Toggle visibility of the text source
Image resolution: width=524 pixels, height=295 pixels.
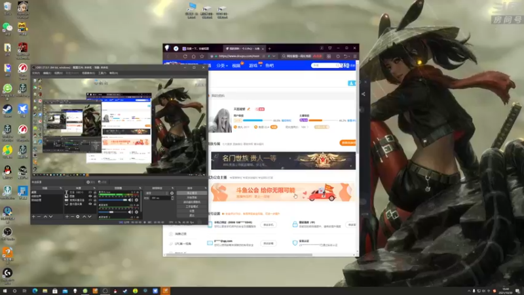click(90, 193)
